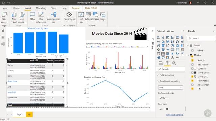Insert a Q&A visual from ribbon
216x121 pixels.
pos(32,16)
